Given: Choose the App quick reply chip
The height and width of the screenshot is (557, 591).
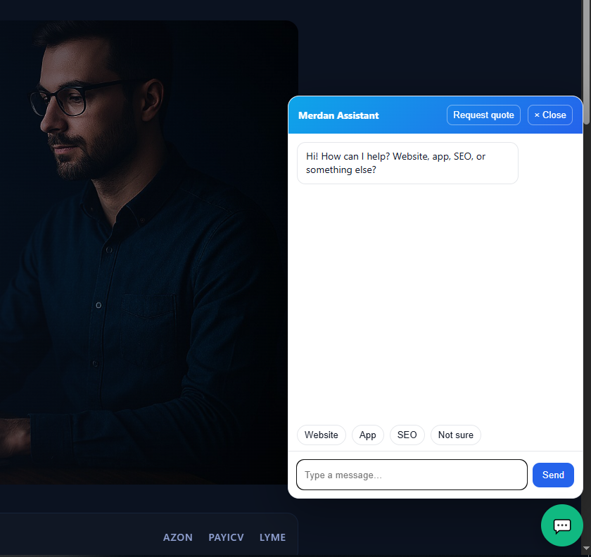Looking at the screenshot, I should [x=367, y=435].
